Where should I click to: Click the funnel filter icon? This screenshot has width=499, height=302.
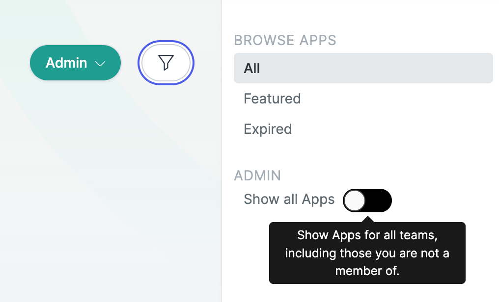pyautogui.click(x=166, y=62)
